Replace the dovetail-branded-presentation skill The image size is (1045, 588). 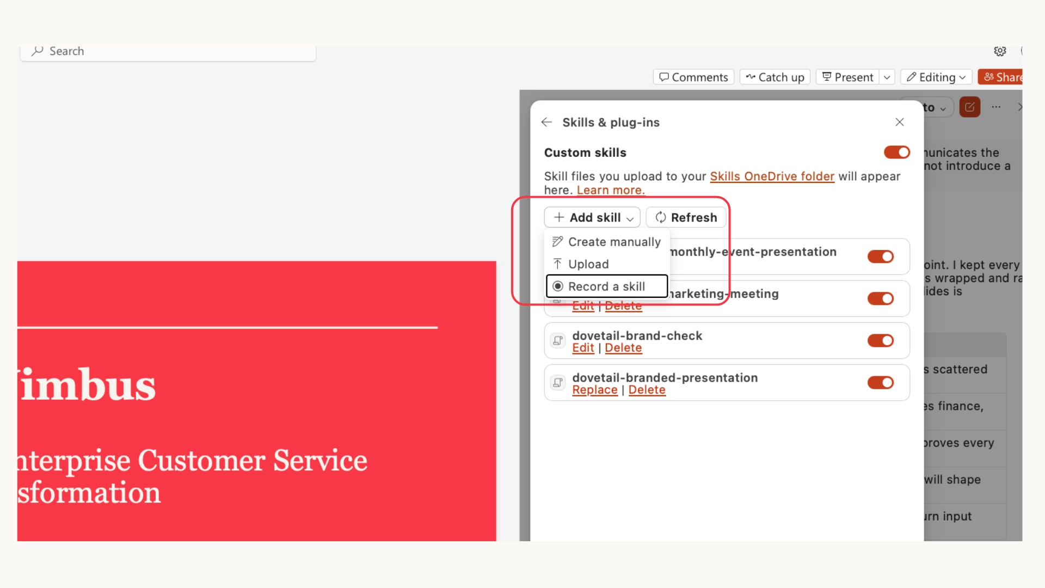pos(595,390)
